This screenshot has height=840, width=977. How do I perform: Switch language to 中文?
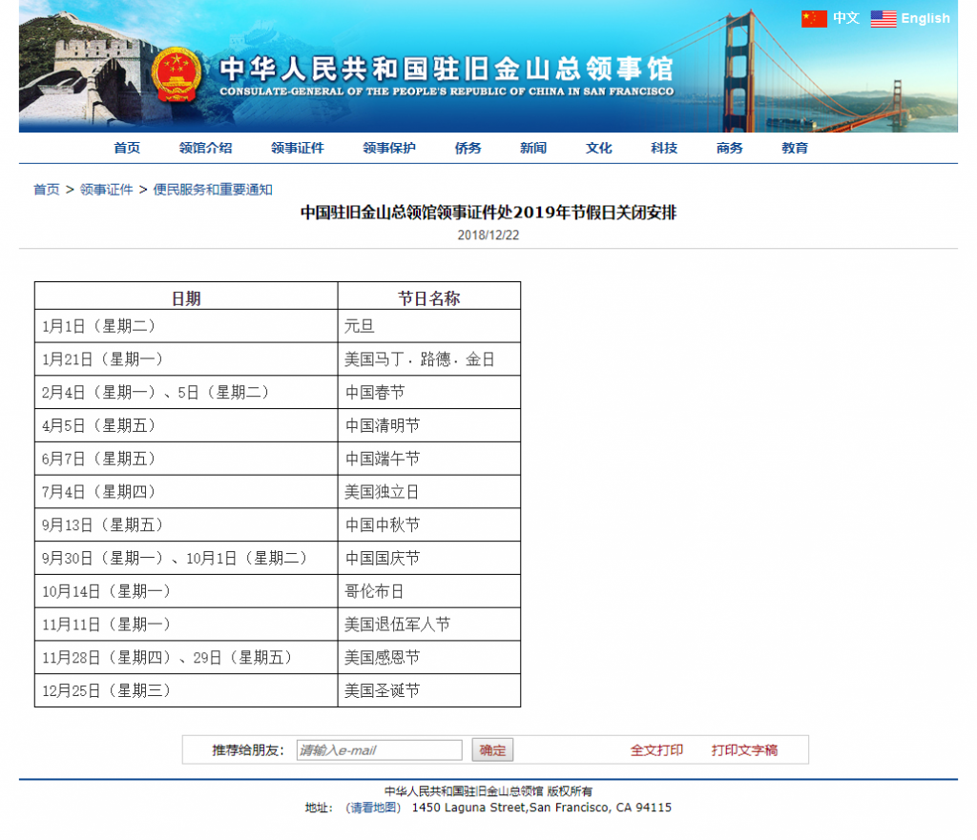[x=845, y=18]
